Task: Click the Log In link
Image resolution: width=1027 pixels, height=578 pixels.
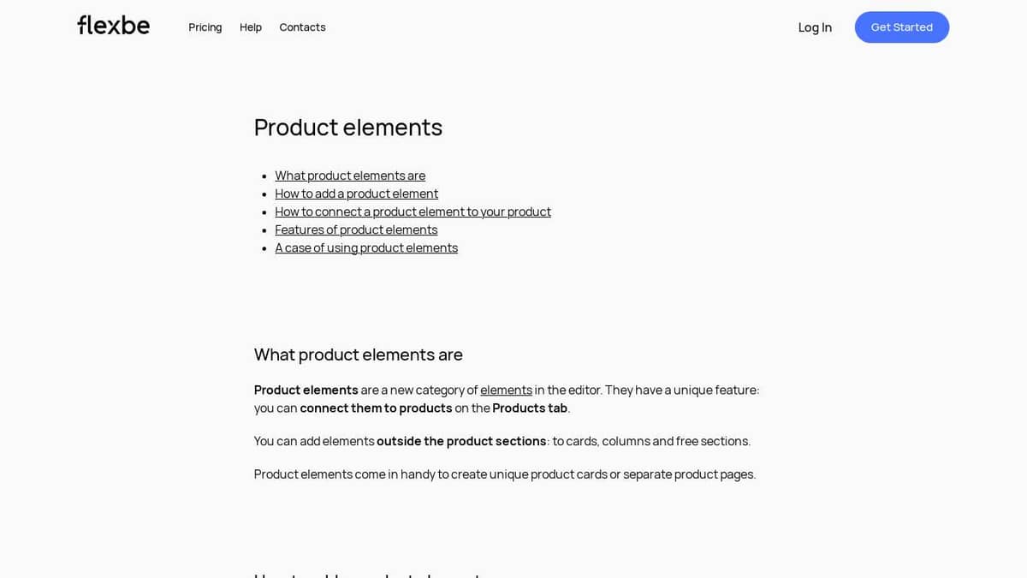Action: [x=815, y=27]
